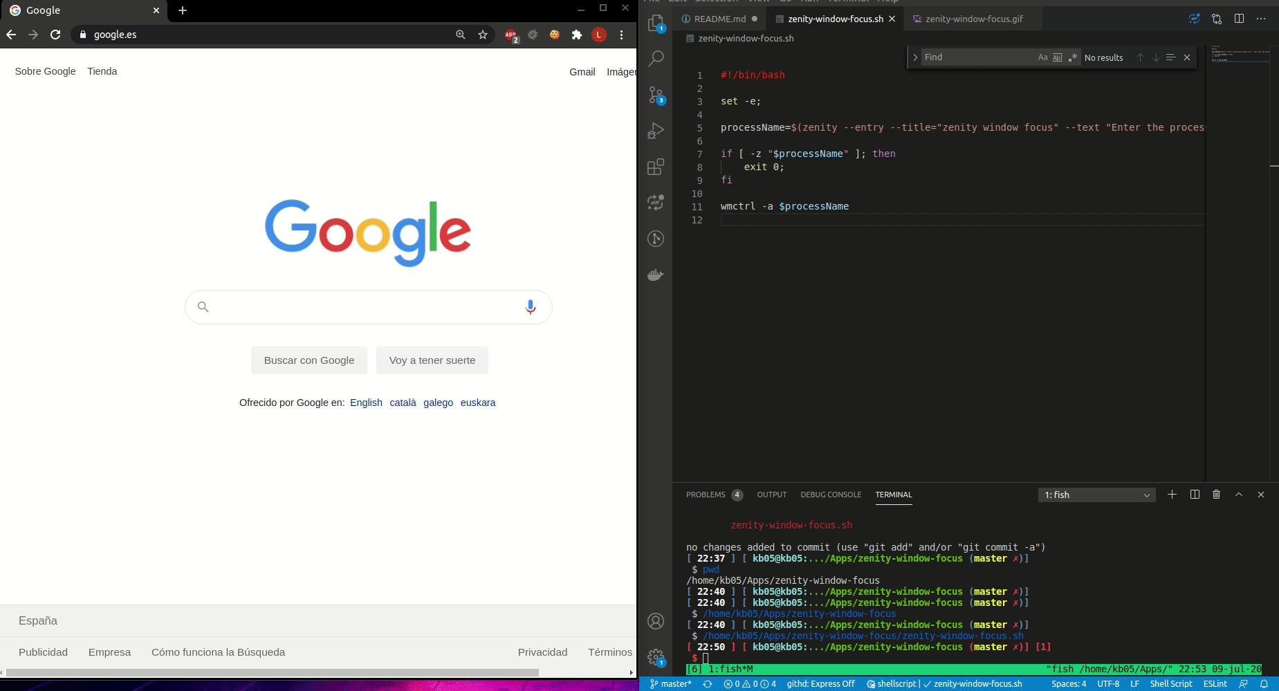Kill the terminal with the trash icon
The height and width of the screenshot is (691, 1279).
[1217, 495]
